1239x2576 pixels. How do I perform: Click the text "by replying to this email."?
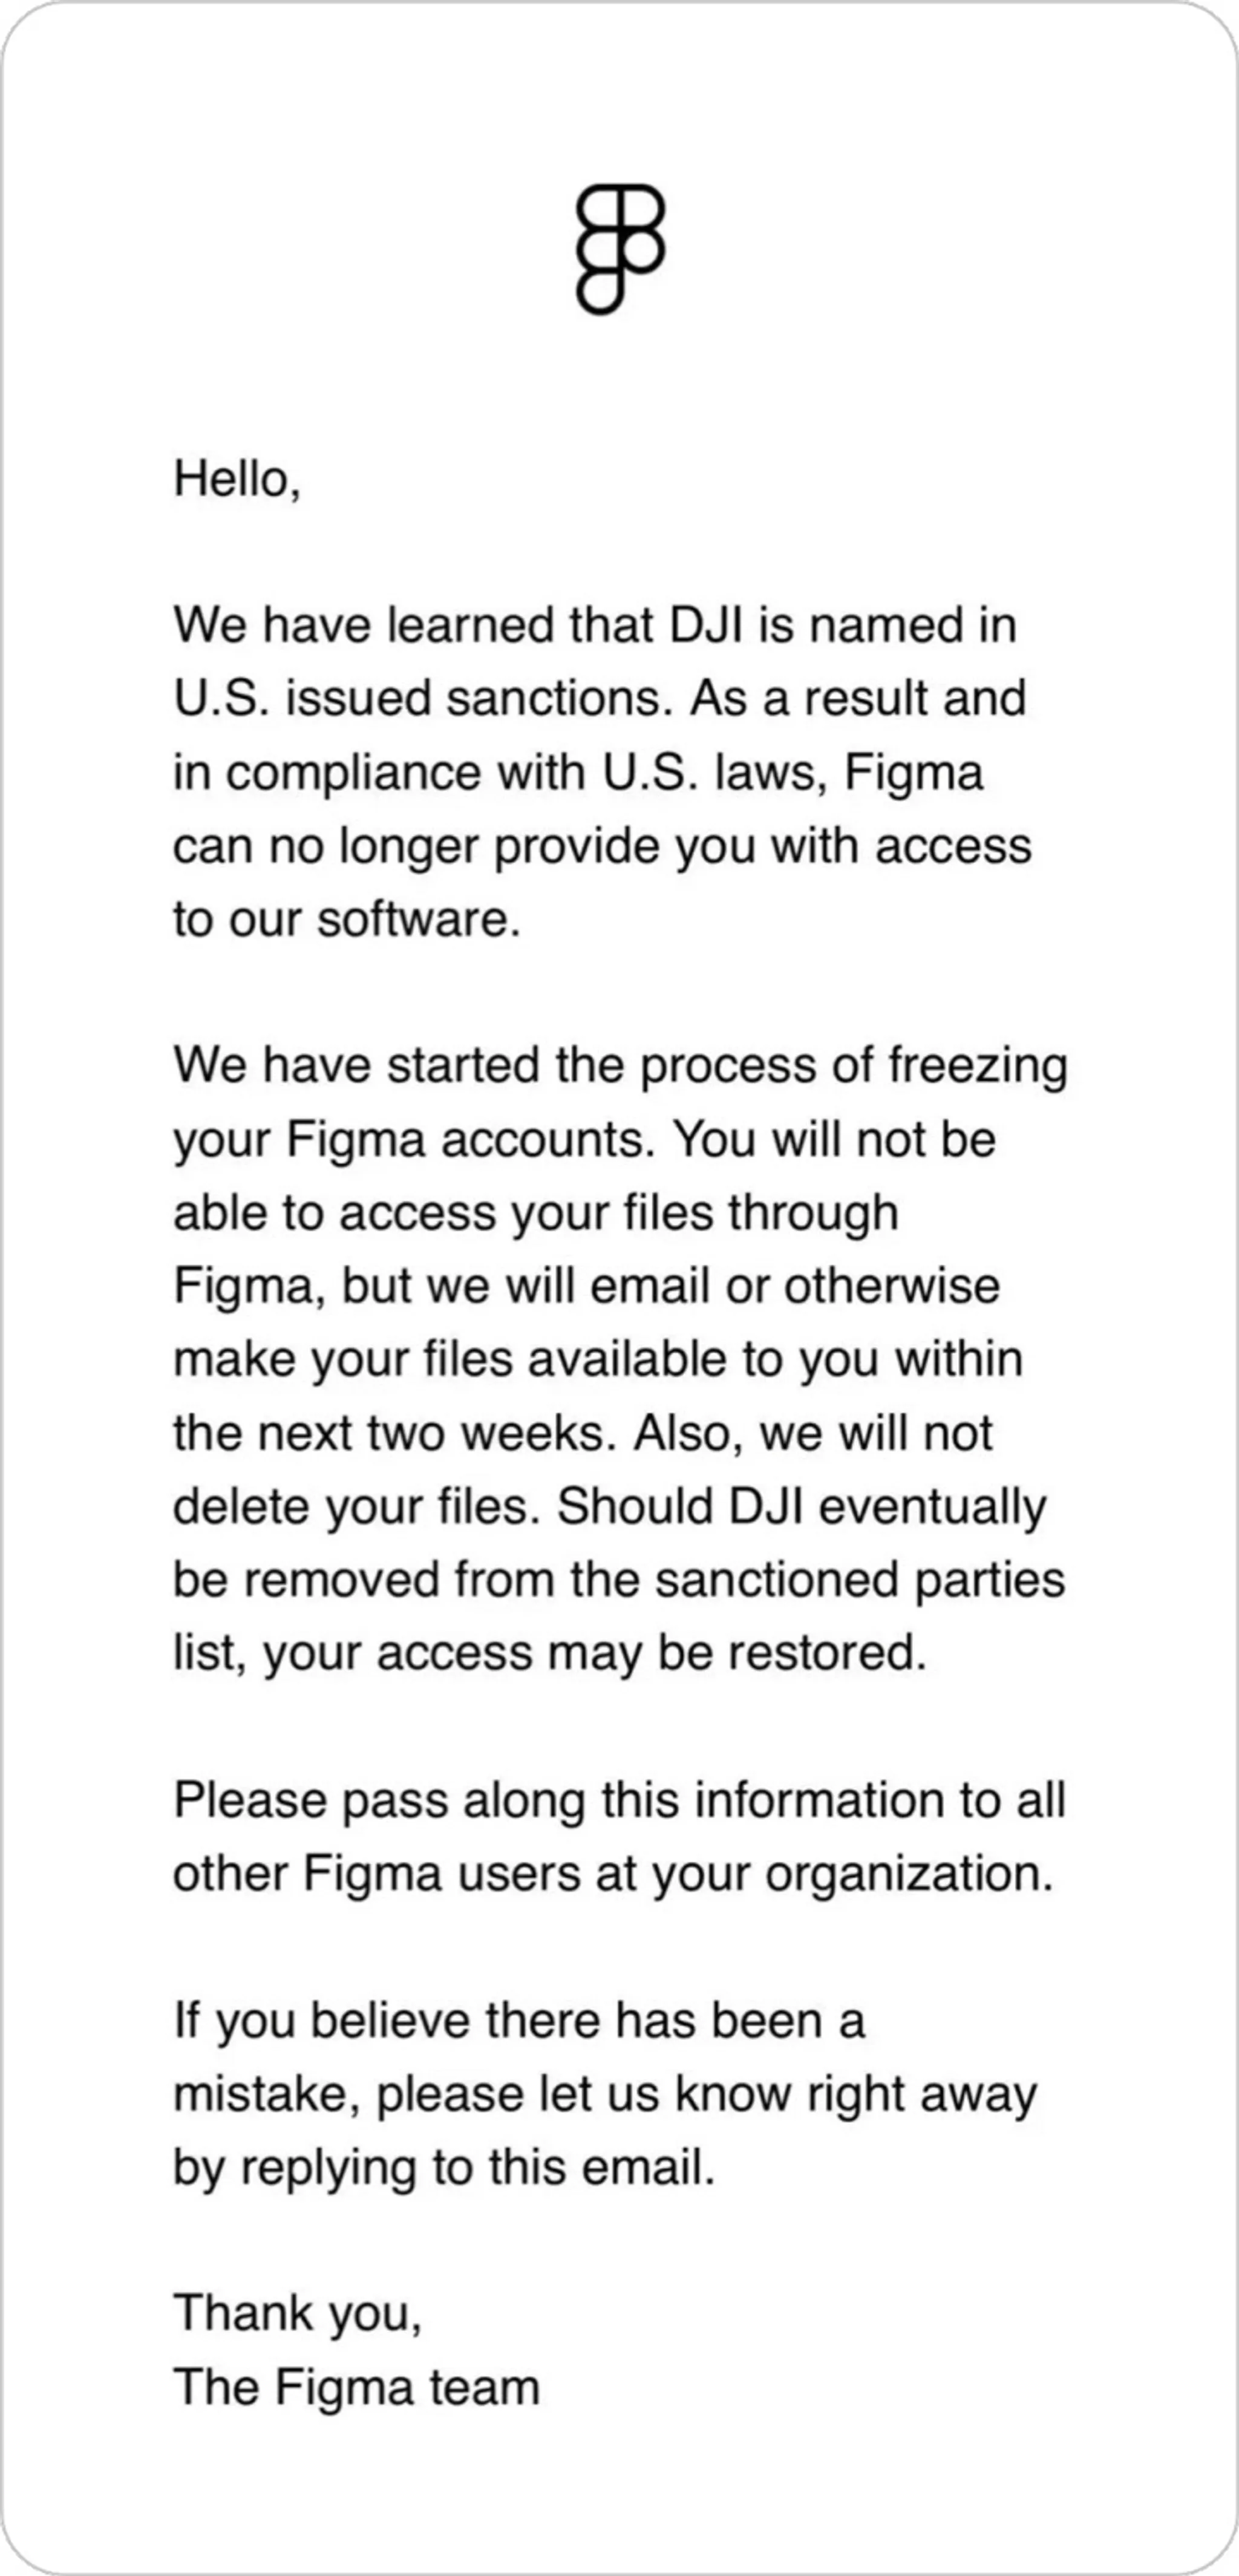[x=444, y=2167]
